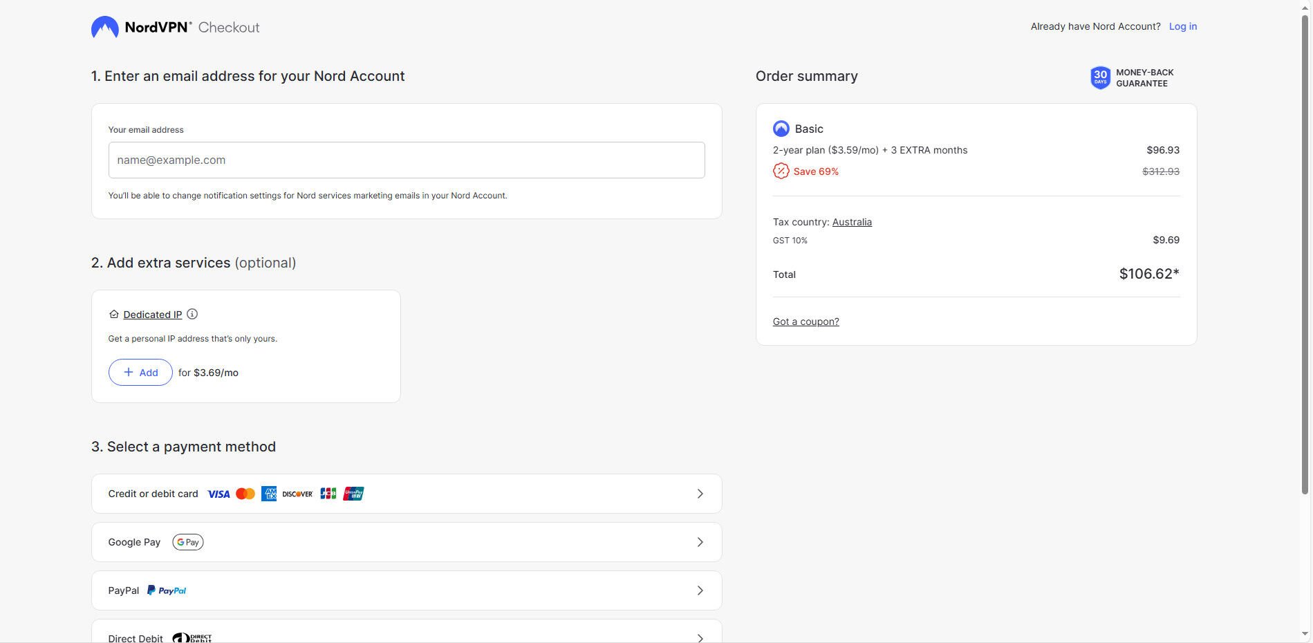Image resolution: width=1313 pixels, height=643 pixels.
Task: Click the Mastercard logo
Action: coord(245,494)
